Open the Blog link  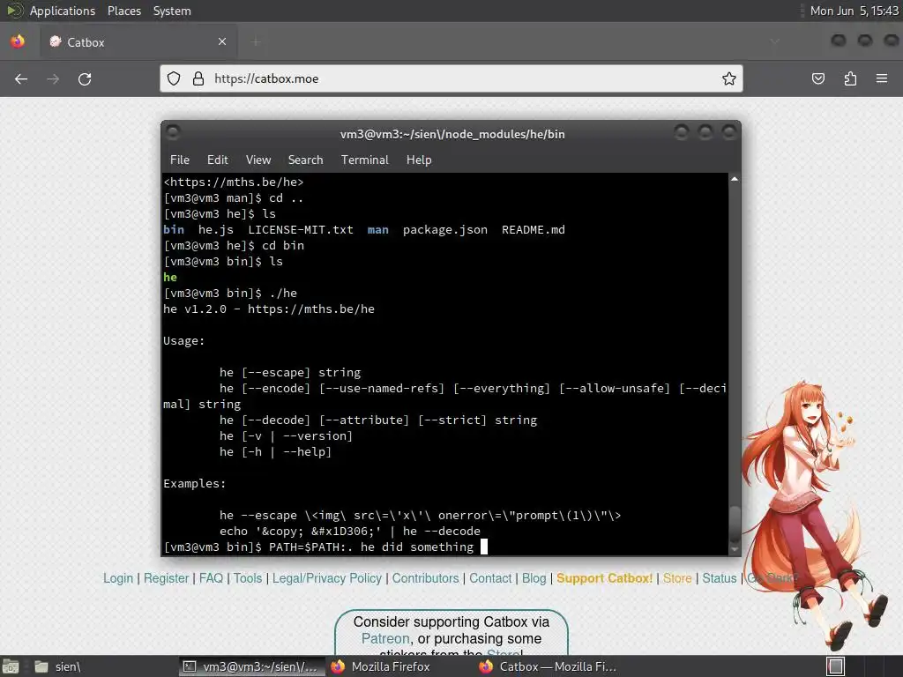click(534, 578)
